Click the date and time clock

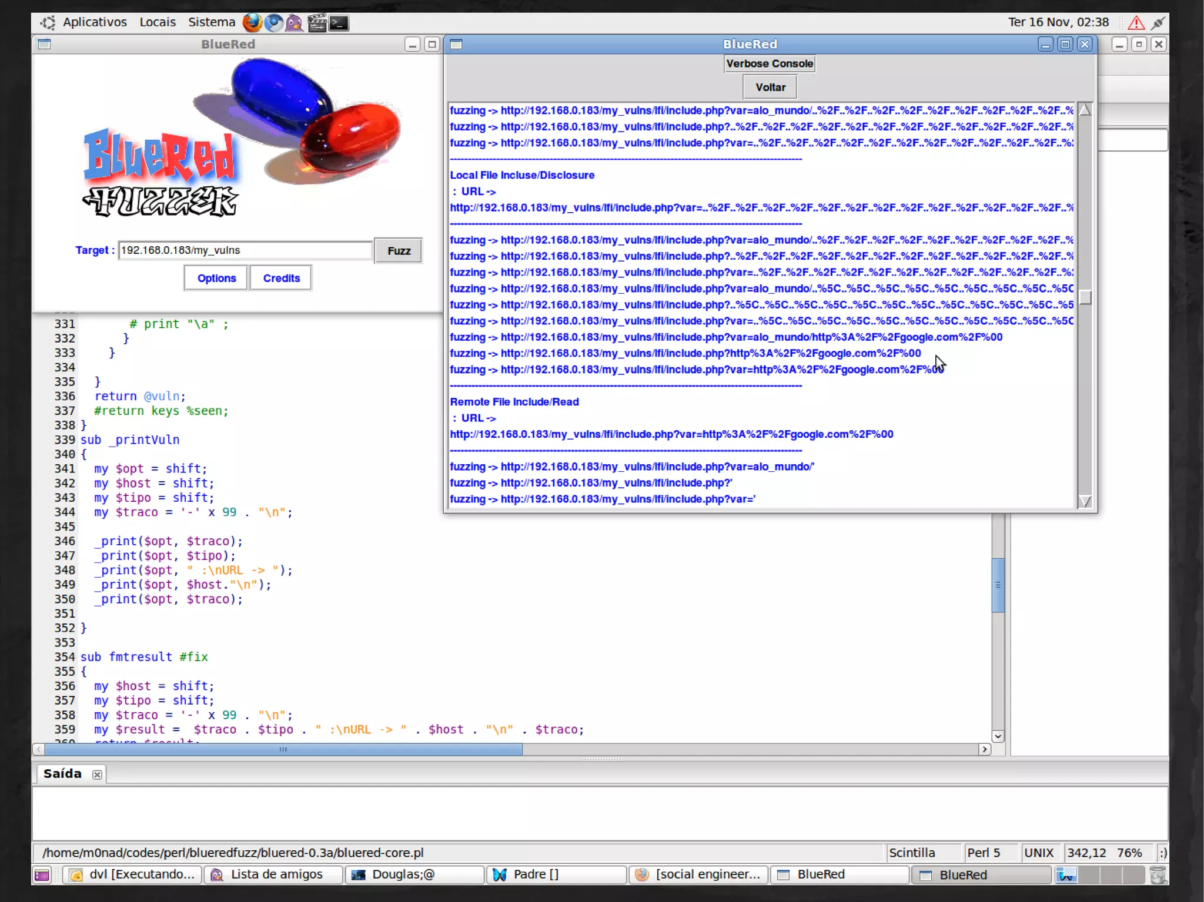point(1058,22)
